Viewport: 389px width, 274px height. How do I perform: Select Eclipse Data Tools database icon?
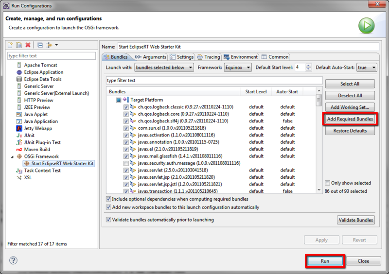pos(19,79)
